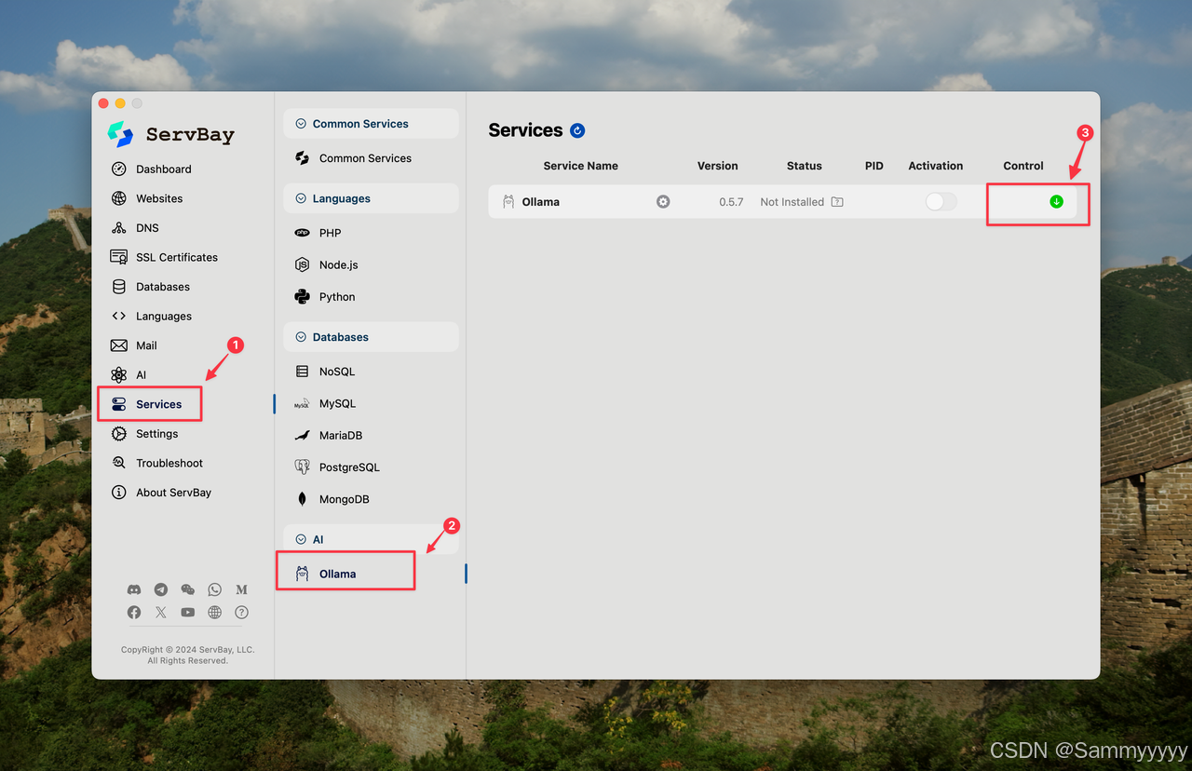This screenshot has height=771, width=1192.
Task: Open the YouTube icon
Action: [188, 612]
